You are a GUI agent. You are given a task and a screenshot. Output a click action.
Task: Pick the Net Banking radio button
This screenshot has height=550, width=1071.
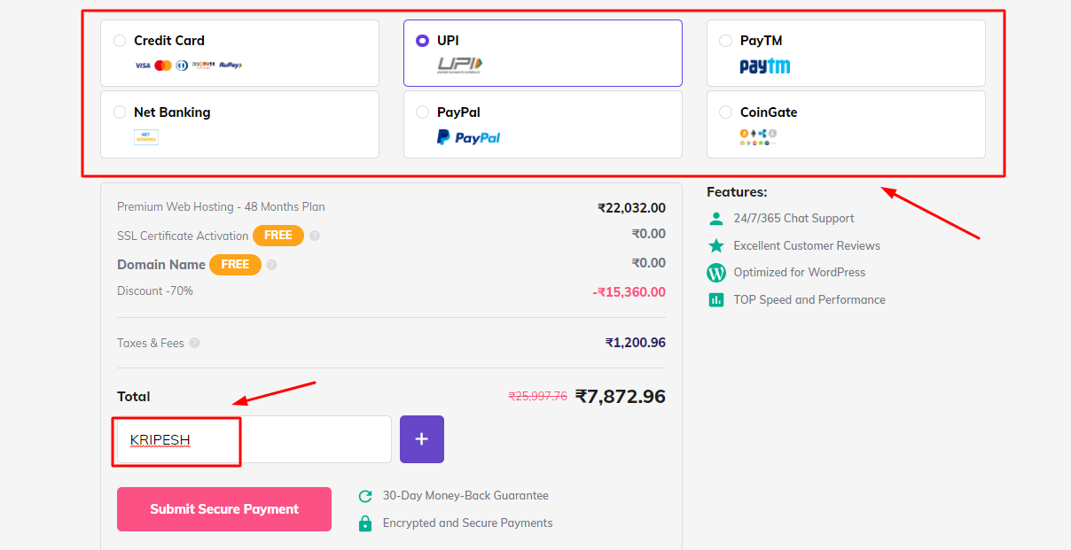(120, 112)
